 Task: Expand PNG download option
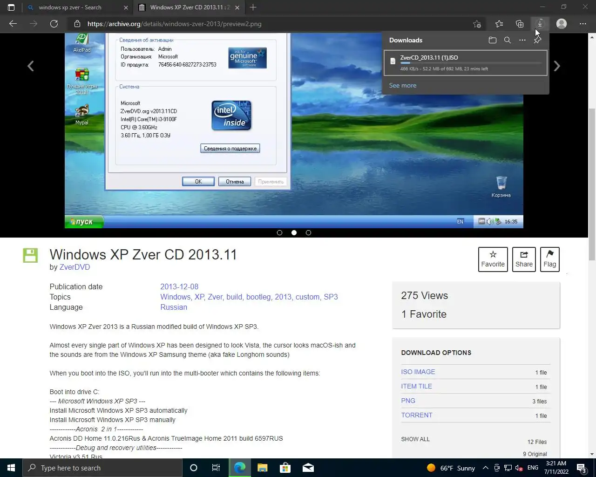408,401
